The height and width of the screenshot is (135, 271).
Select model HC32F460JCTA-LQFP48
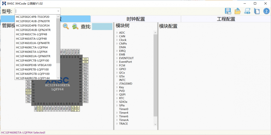31,34
